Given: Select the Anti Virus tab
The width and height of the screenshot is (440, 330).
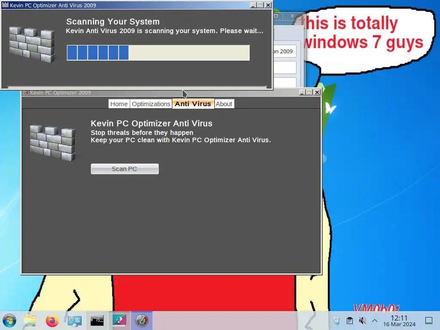Looking at the screenshot, I should [193, 104].
